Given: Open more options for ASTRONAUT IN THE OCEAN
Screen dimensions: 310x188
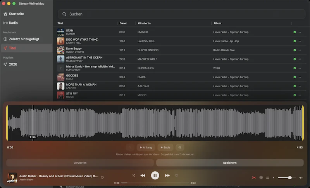Looking at the screenshot, I should click(299, 59).
